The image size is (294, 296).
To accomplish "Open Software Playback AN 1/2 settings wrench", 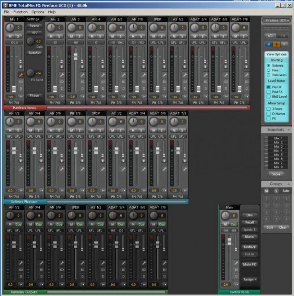I will tap(21, 169).
